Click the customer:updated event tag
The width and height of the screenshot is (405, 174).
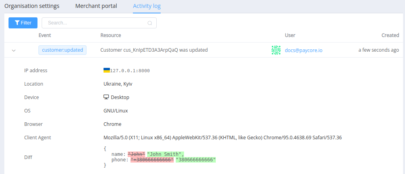coord(63,50)
